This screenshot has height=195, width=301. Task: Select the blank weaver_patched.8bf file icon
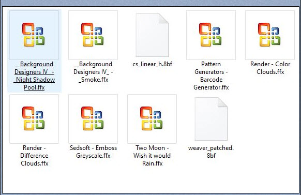[211, 119]
